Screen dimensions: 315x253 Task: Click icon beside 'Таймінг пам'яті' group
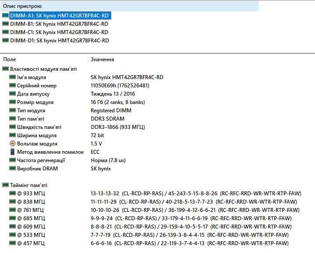tap(5, 185)
